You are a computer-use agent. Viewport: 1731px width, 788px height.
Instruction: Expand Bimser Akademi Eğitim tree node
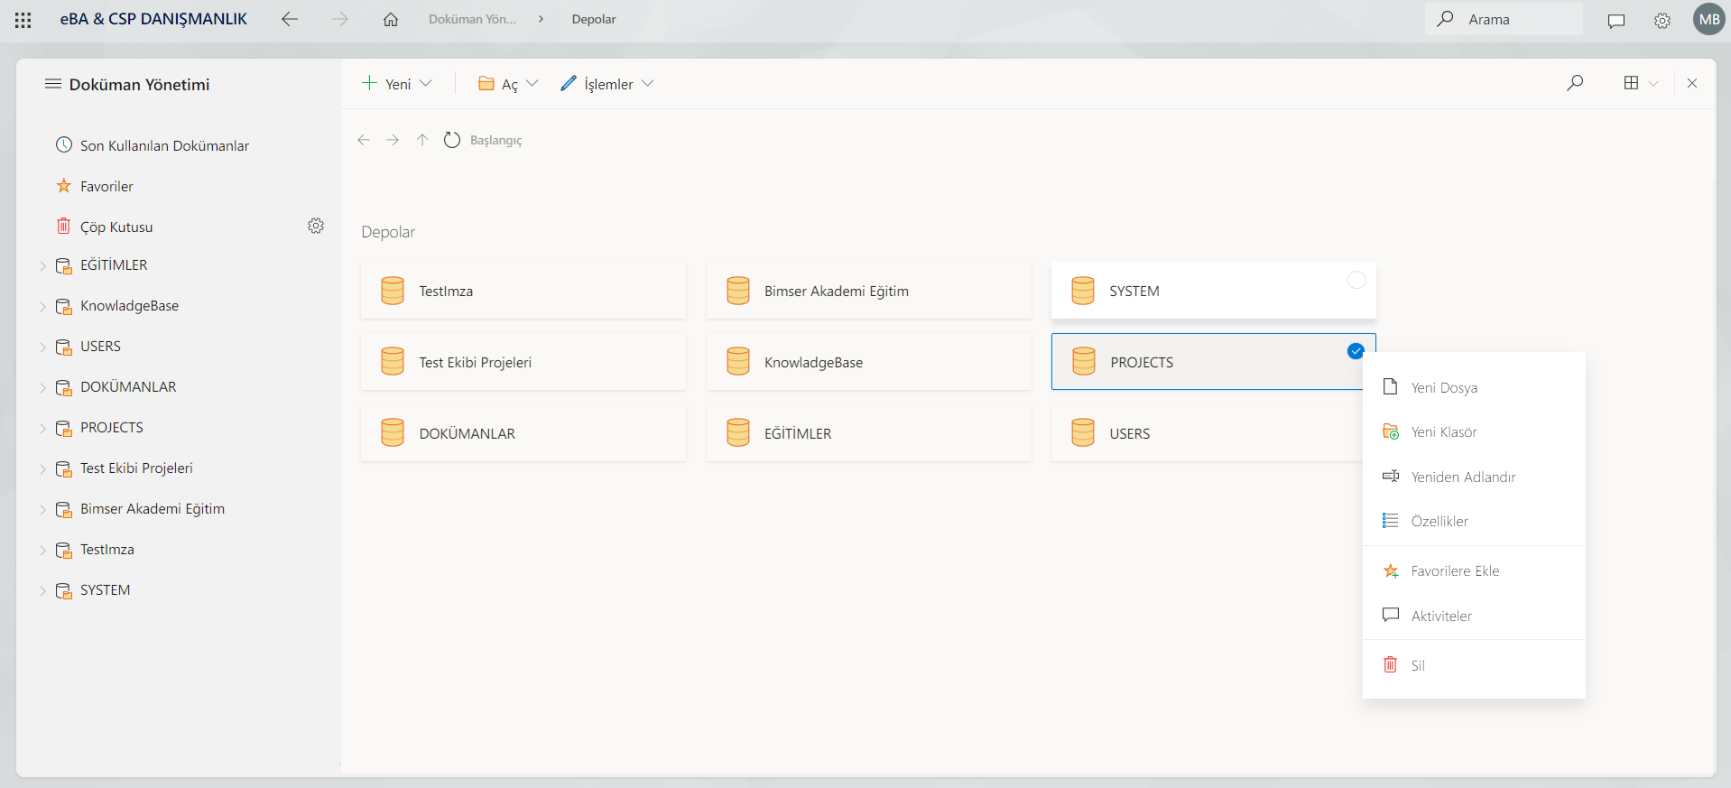(x=42, y=510)
